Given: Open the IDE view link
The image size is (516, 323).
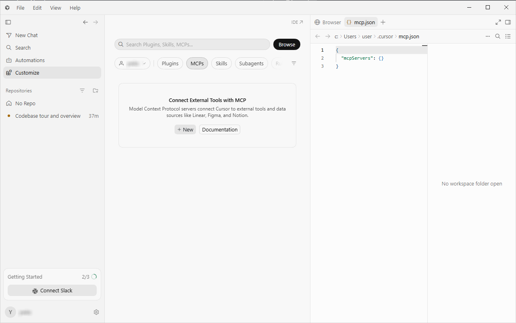Looking at the screenshot, I should coord(297,22).
